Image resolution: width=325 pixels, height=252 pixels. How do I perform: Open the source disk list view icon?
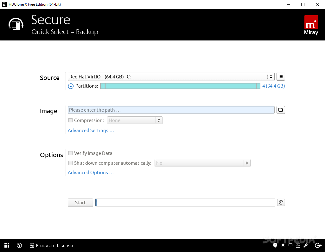click(281, 77)
